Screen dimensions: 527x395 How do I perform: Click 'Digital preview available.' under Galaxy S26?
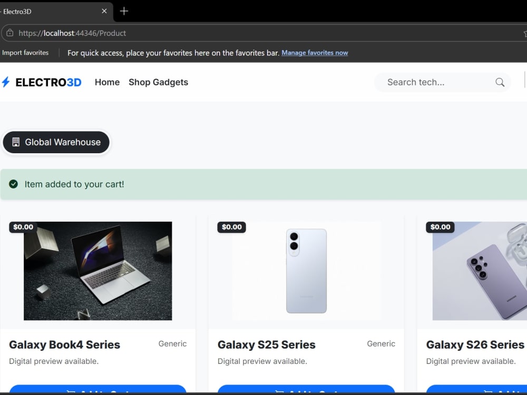pos(471,361)
